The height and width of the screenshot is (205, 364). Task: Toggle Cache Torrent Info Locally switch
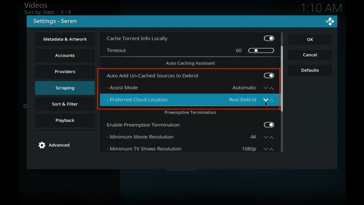[269, 38]
